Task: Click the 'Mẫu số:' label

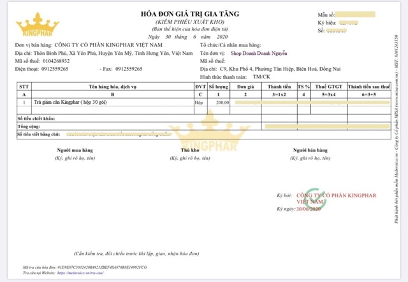Action: point(326,15)
